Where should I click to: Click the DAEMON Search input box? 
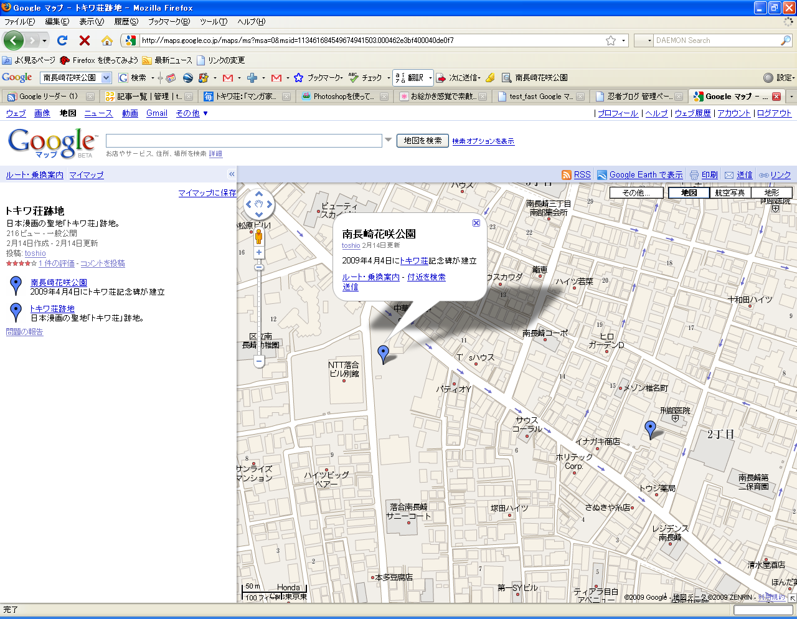click(x=716, y=40)
